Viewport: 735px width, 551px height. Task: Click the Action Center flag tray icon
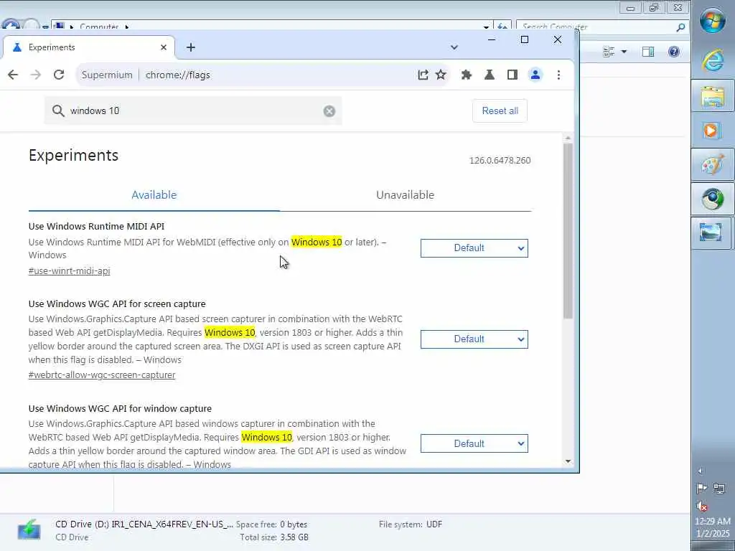click(702, 489)
